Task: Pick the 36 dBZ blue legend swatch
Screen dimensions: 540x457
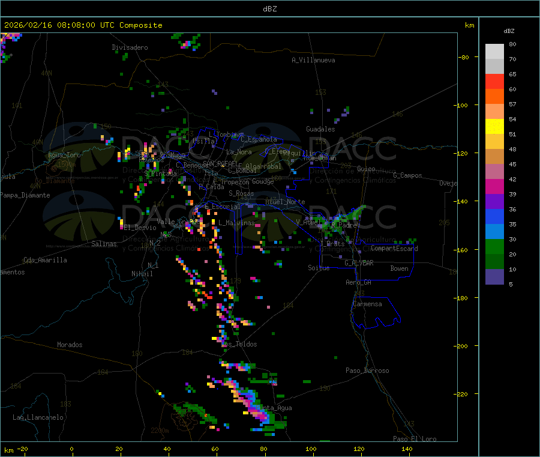Action: [494, 216]
